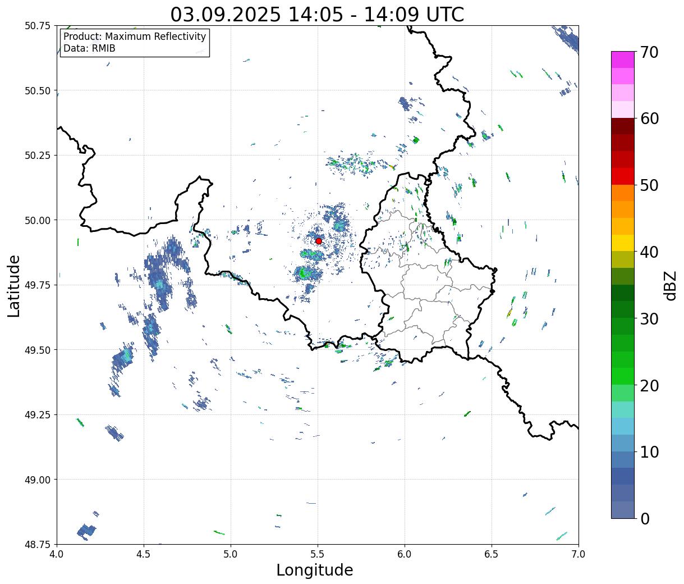Click the latitude tick label '50.00'
Image resolution: width=684 pixels, height=584 pixels.
(x=38, y=220)
